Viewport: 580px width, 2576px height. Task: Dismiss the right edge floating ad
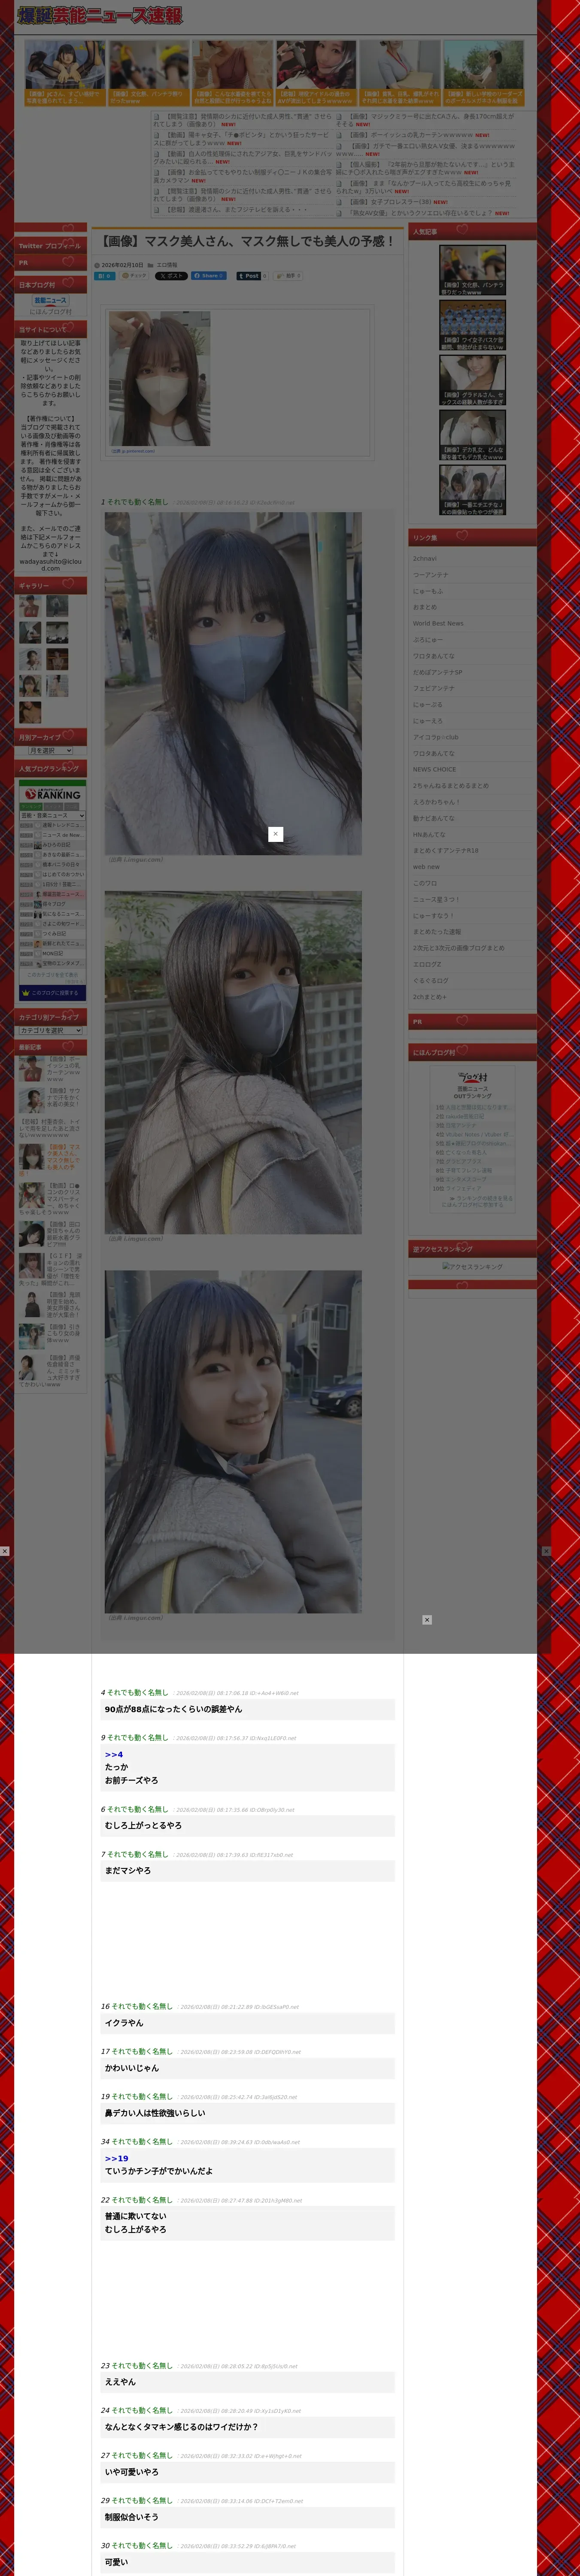tap(546, 1551)
